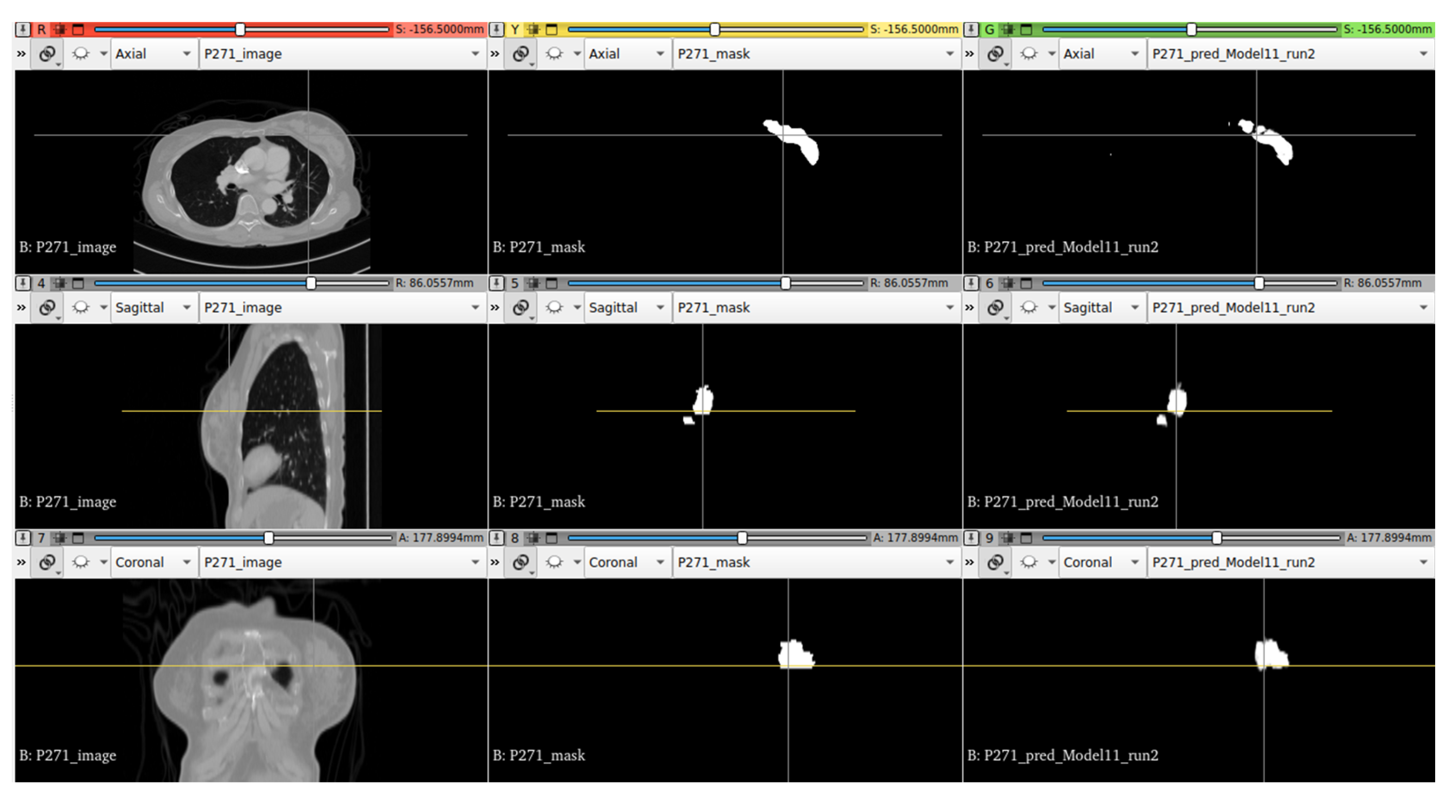Screen dimensions: 1449x800
Task: Click the pin icon in slice view 6
Action: (971, 283)
